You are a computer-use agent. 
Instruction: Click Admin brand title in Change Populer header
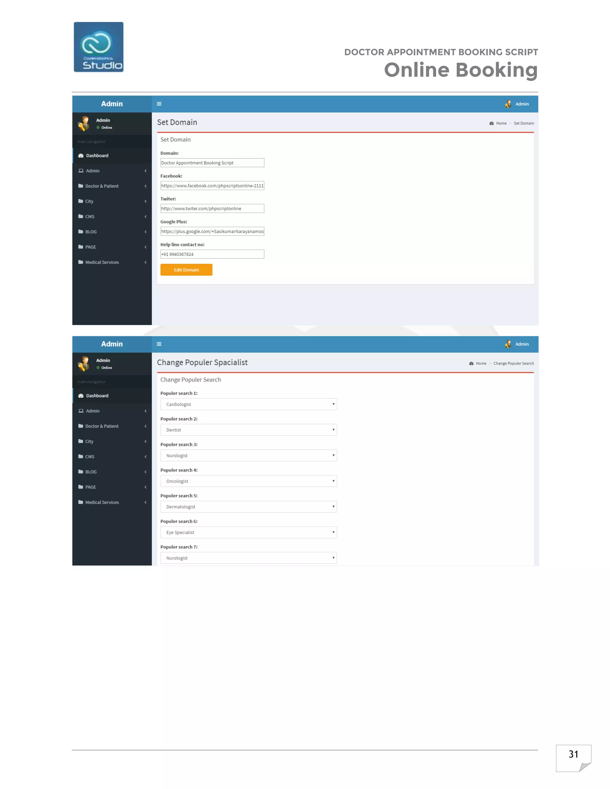(112, 344)
